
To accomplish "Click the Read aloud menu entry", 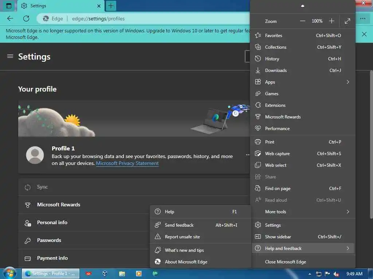I will pyautogui.click(x=303, y=200).
